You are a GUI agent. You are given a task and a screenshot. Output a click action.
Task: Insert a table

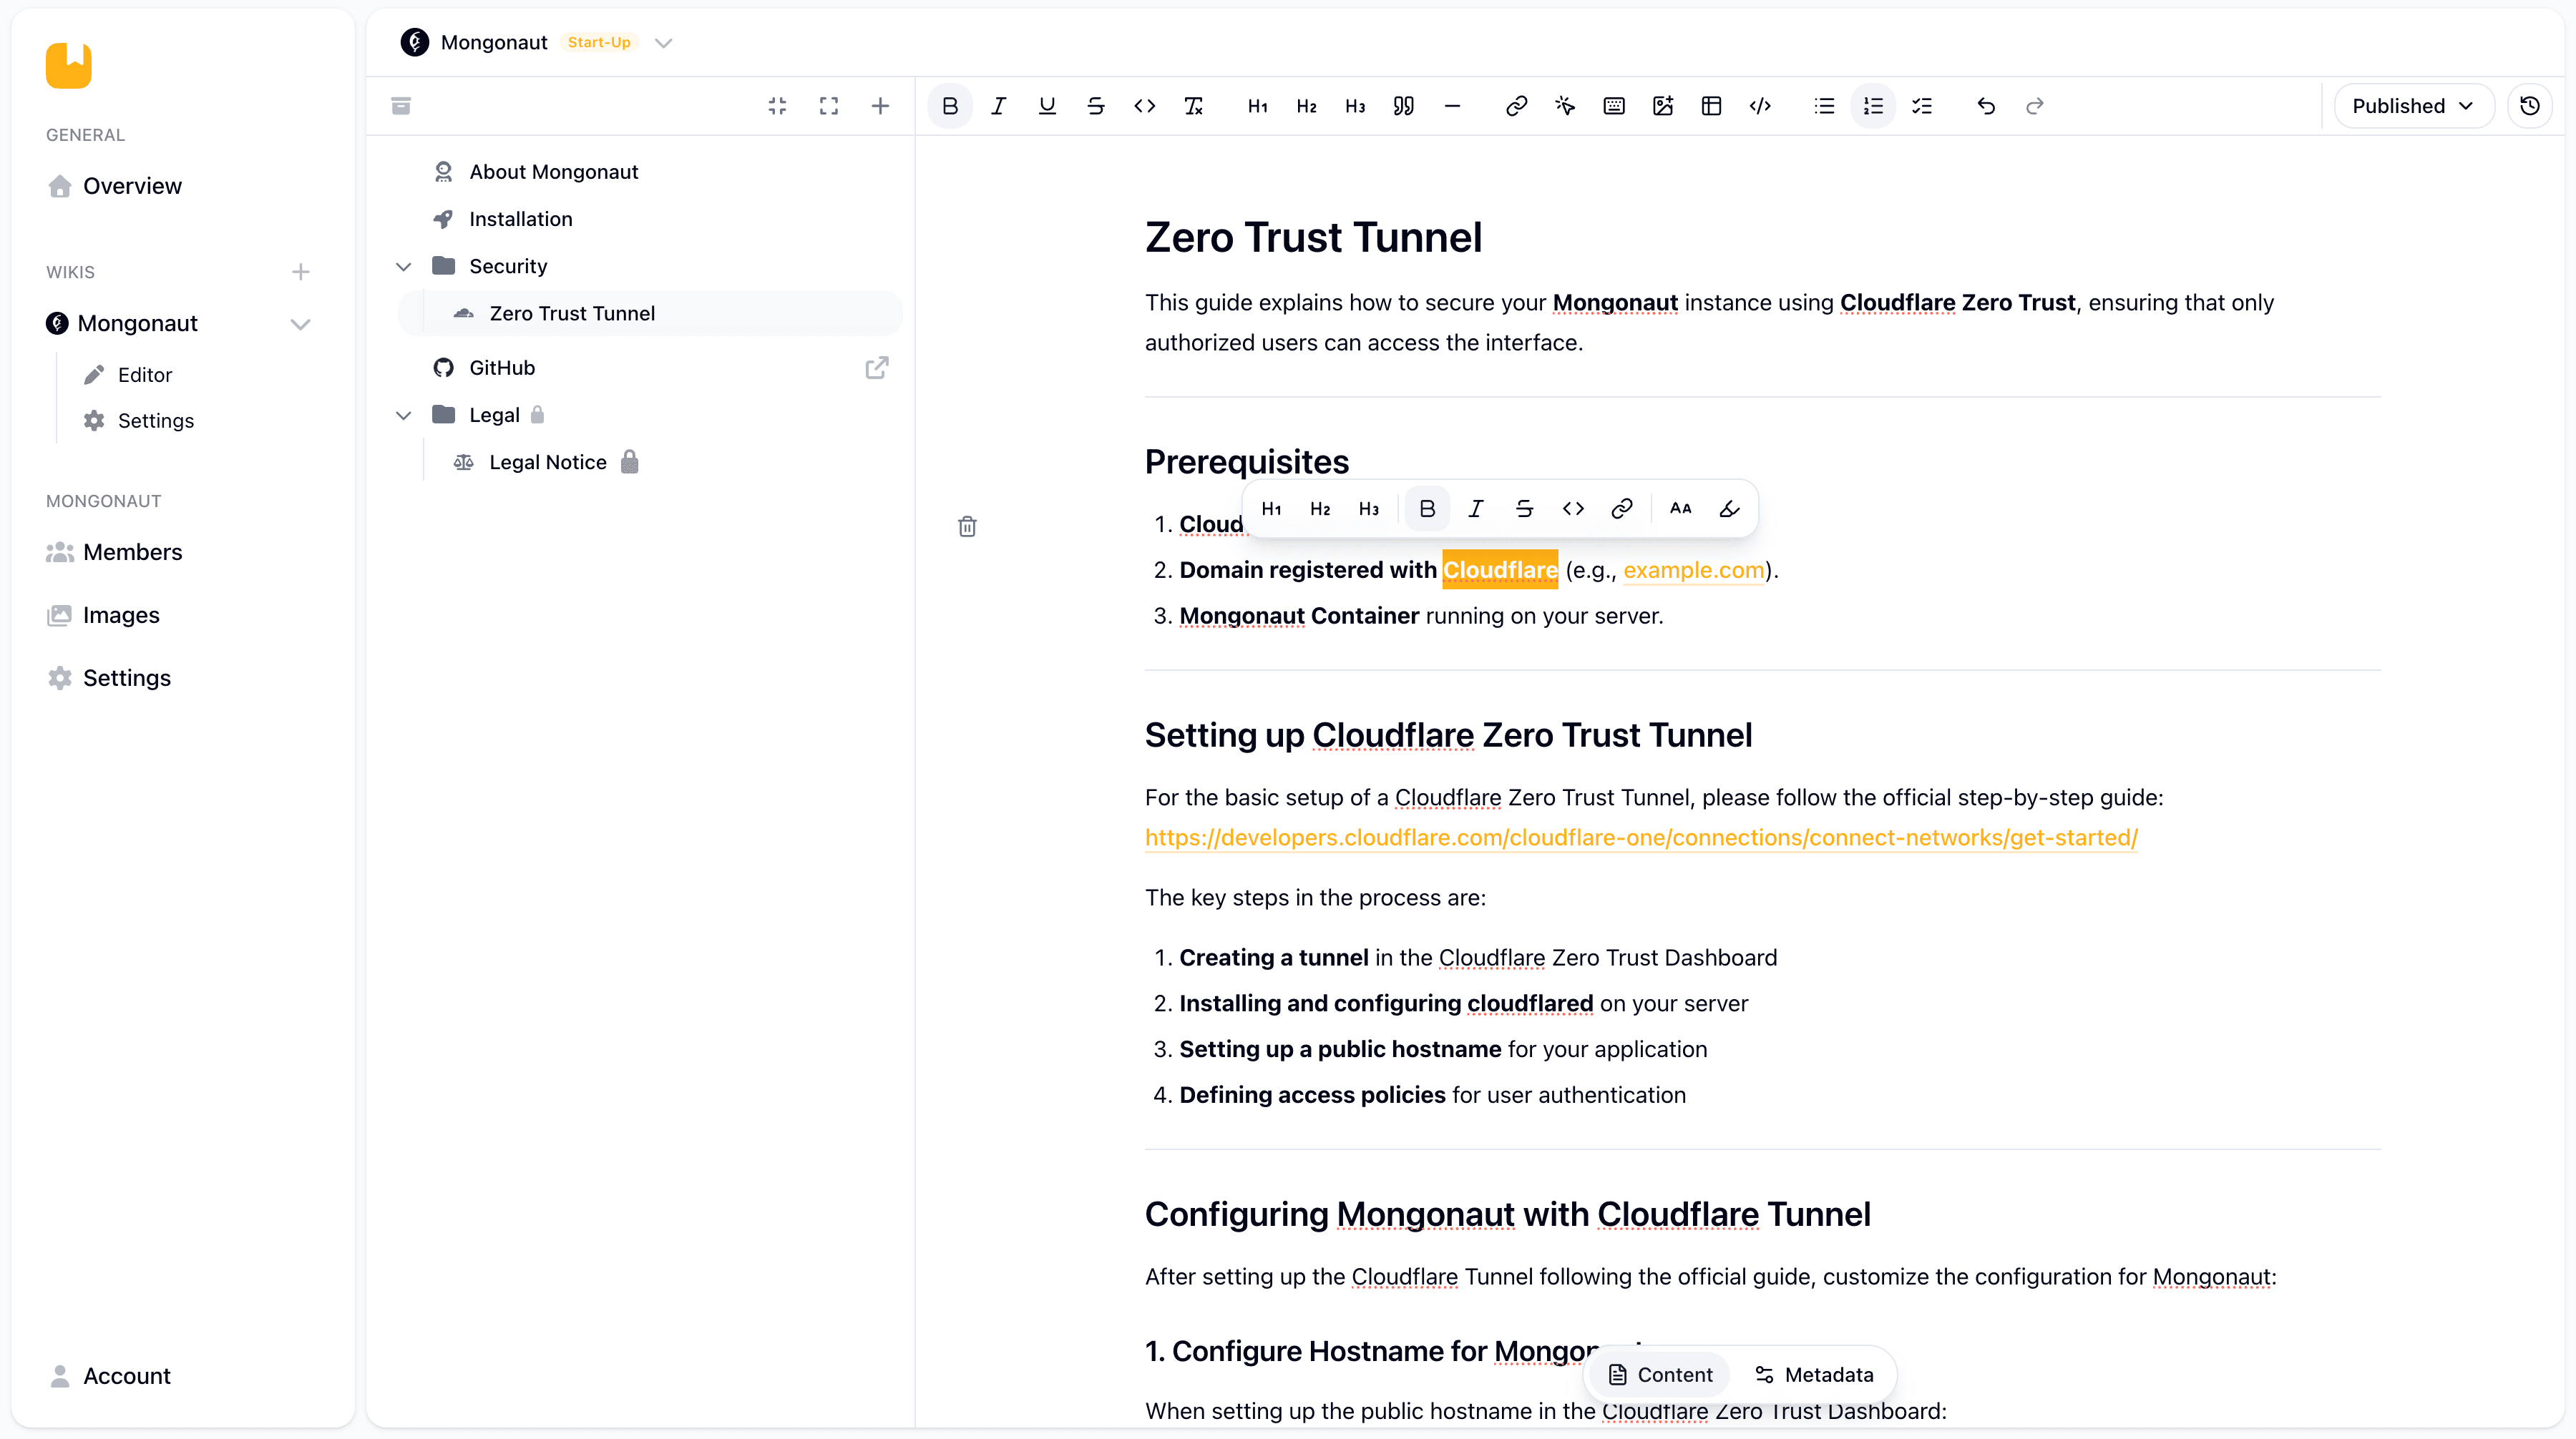click(x=1712, y=106)
